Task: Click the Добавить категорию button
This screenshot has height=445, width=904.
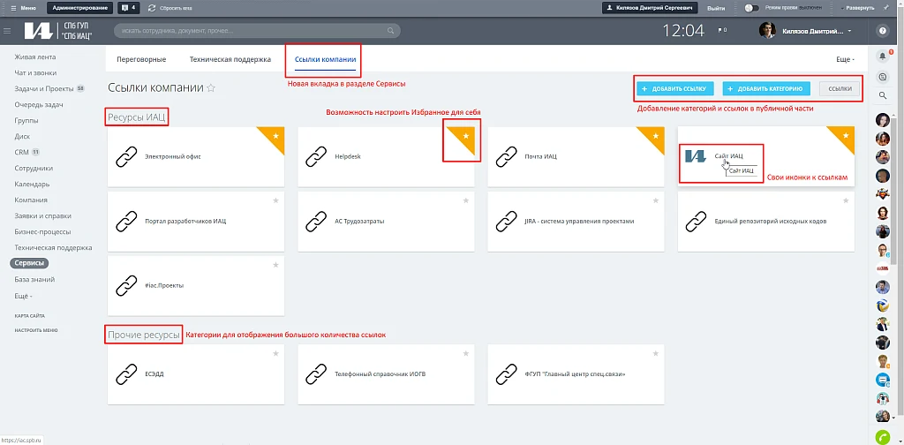Action: click(x=766, y=89)
